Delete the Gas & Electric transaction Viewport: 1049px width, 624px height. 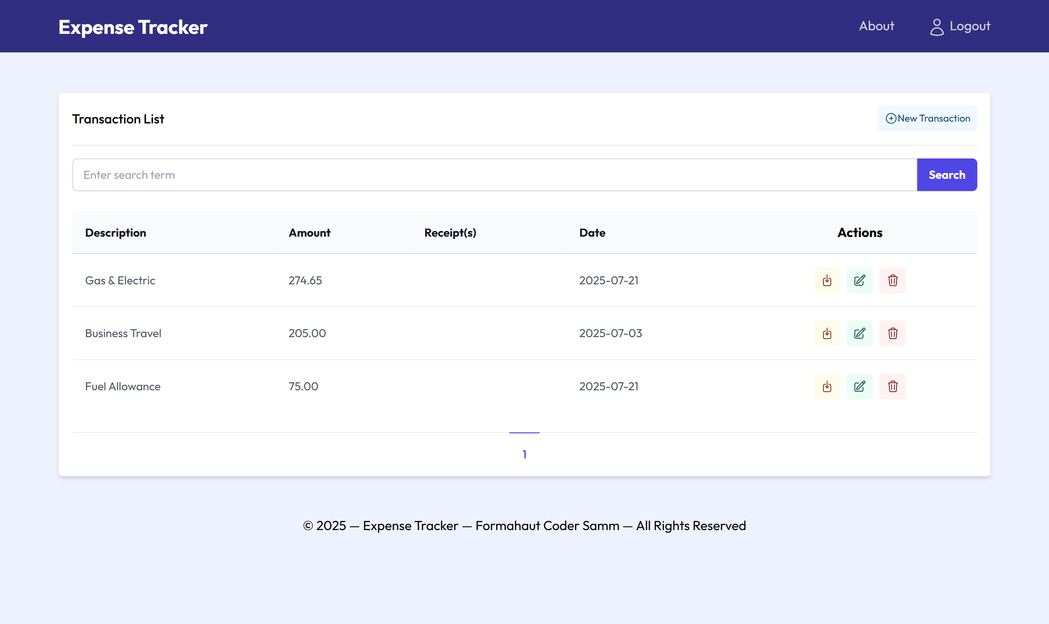coord(892,280)
